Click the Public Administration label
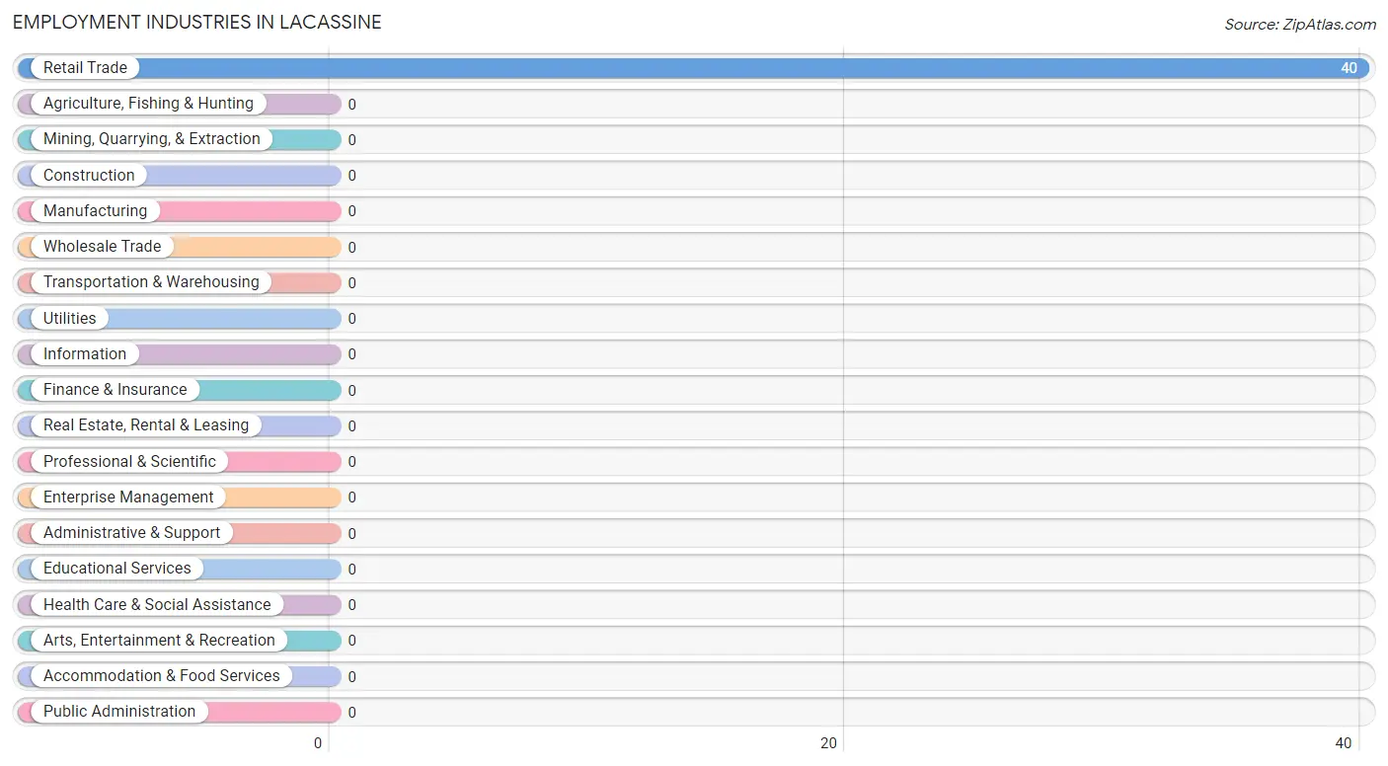 pos(119,712)
